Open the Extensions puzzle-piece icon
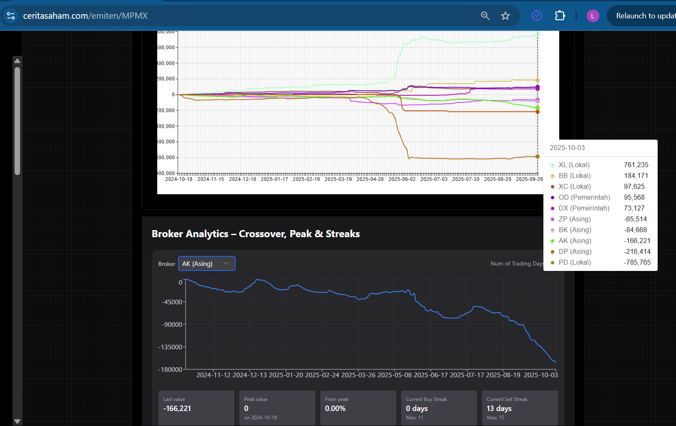 pyautogui.click(x=560, y=16)
